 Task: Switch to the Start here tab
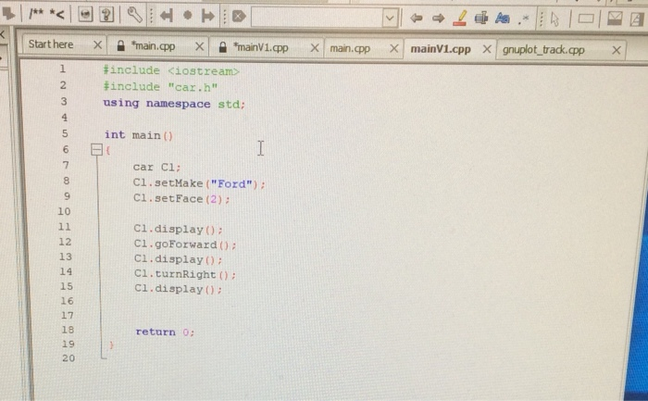click(x=51, y=44)
